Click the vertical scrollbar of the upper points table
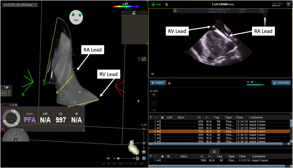 (291, 131)
